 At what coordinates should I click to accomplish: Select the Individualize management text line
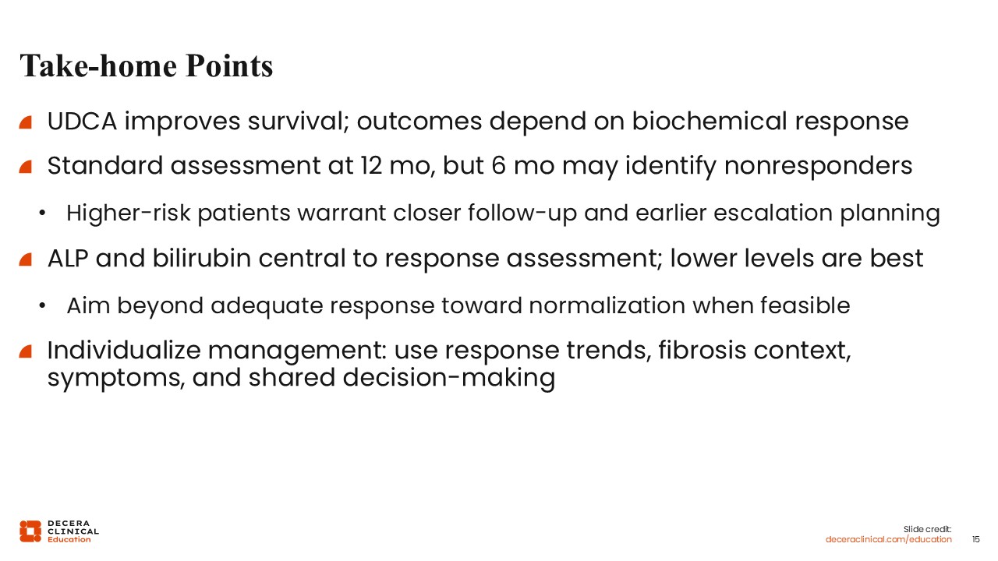click(x=448, y=351)
